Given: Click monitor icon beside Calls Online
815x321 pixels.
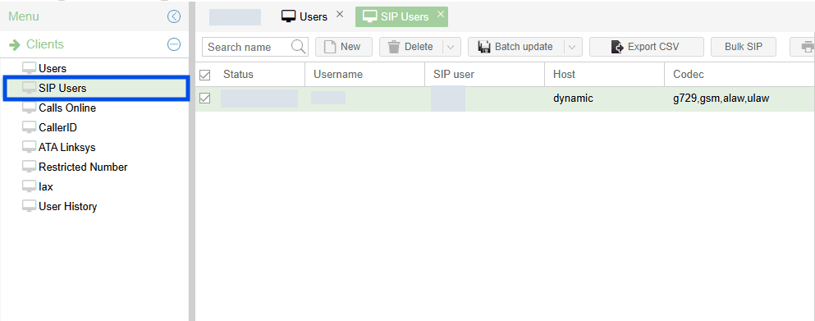Looking at the screenshot, I should [29, 108].
